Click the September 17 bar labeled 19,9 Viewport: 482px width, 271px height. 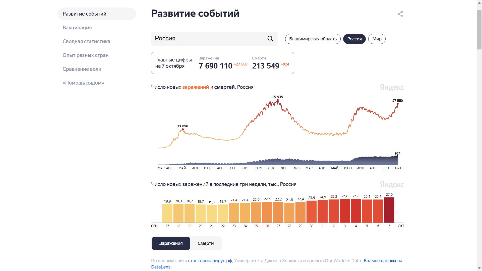[167, 214]
